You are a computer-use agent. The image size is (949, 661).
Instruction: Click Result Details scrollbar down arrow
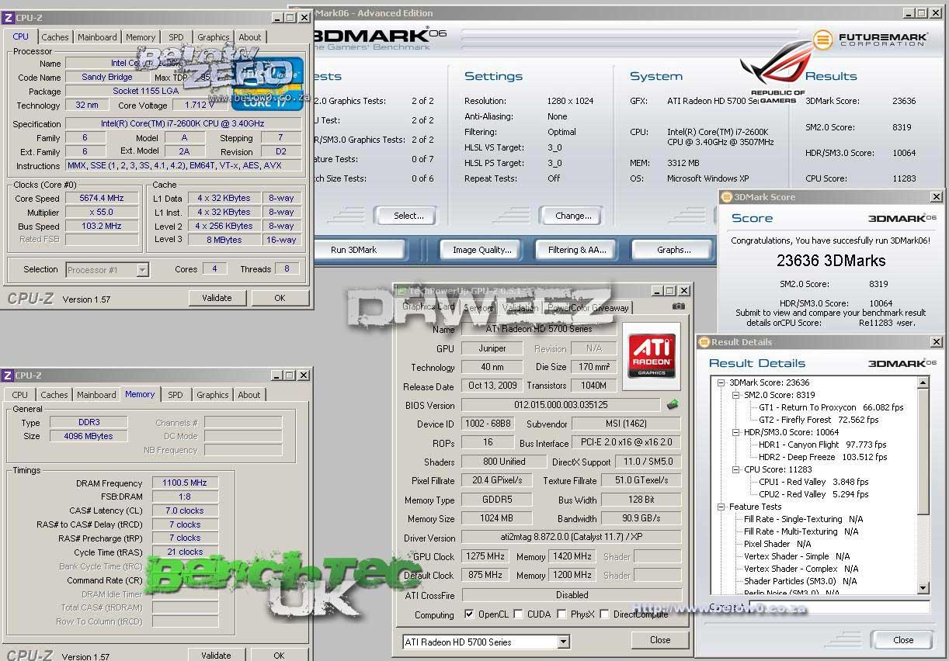923,588
